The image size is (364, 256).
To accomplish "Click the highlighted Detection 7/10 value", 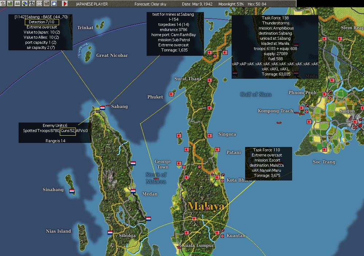I will click(x=42, y=22).
